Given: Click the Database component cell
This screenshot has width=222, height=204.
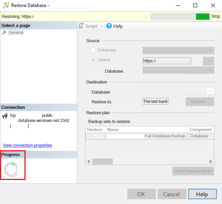Looking at the screenshot, I should (201, 136).
